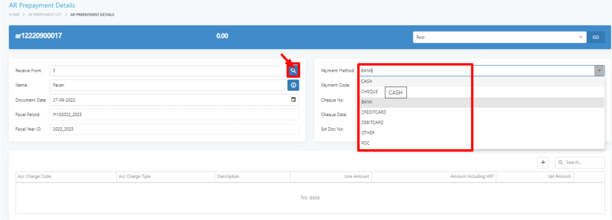This screenshot has height=220, width=612.
Task: Click the Vat Amount column header
Action: [x=535, y=177]
